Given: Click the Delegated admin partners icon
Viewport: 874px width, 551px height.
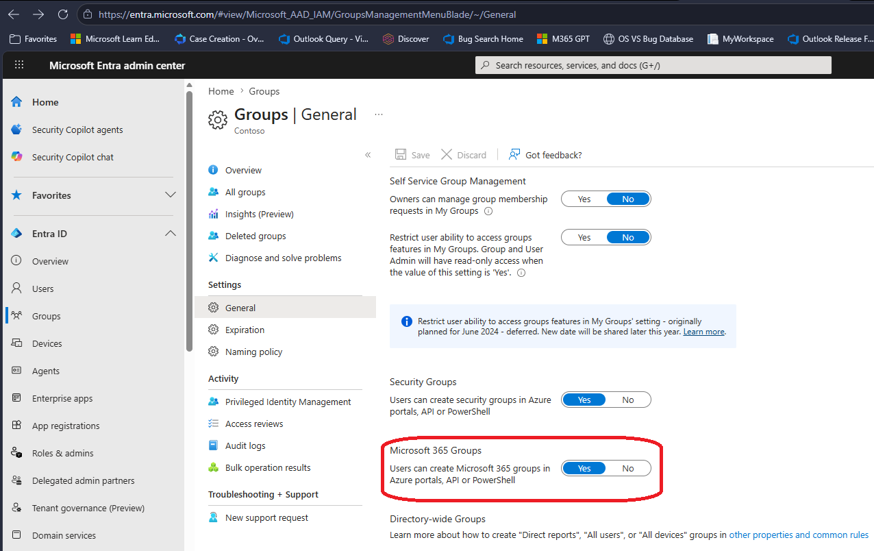Looking at the screenshot, I should click(x=17, y=480).
